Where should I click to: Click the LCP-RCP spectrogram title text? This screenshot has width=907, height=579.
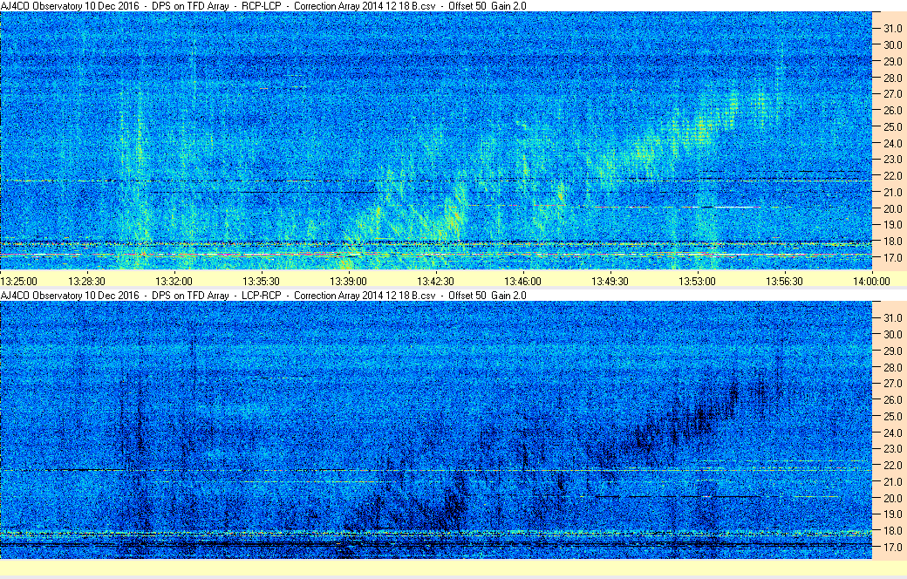(263, 295)
